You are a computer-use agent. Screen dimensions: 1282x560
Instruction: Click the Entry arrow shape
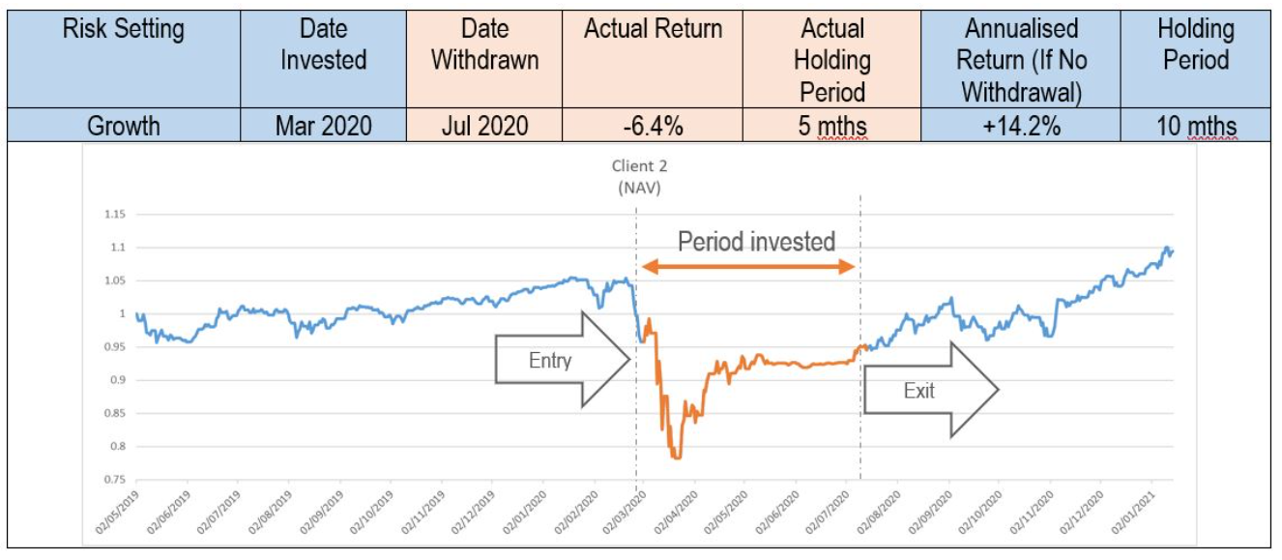[563, 360]
